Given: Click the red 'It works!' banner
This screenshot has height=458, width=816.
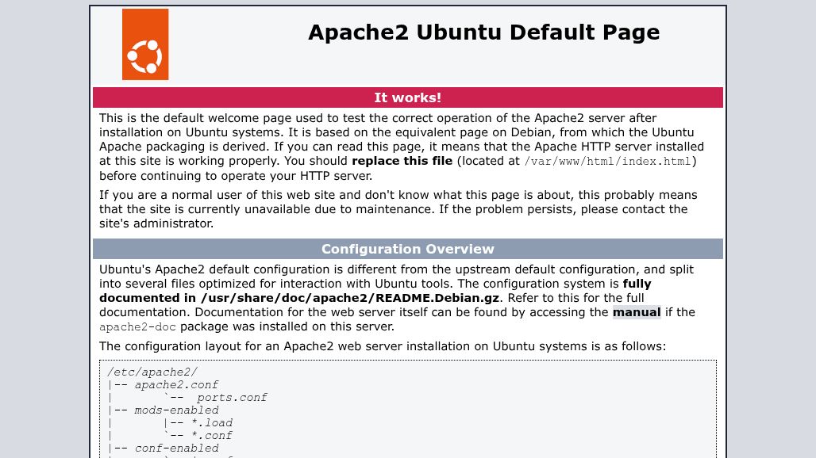Looking at the screenshot, I should click(407, 97).
